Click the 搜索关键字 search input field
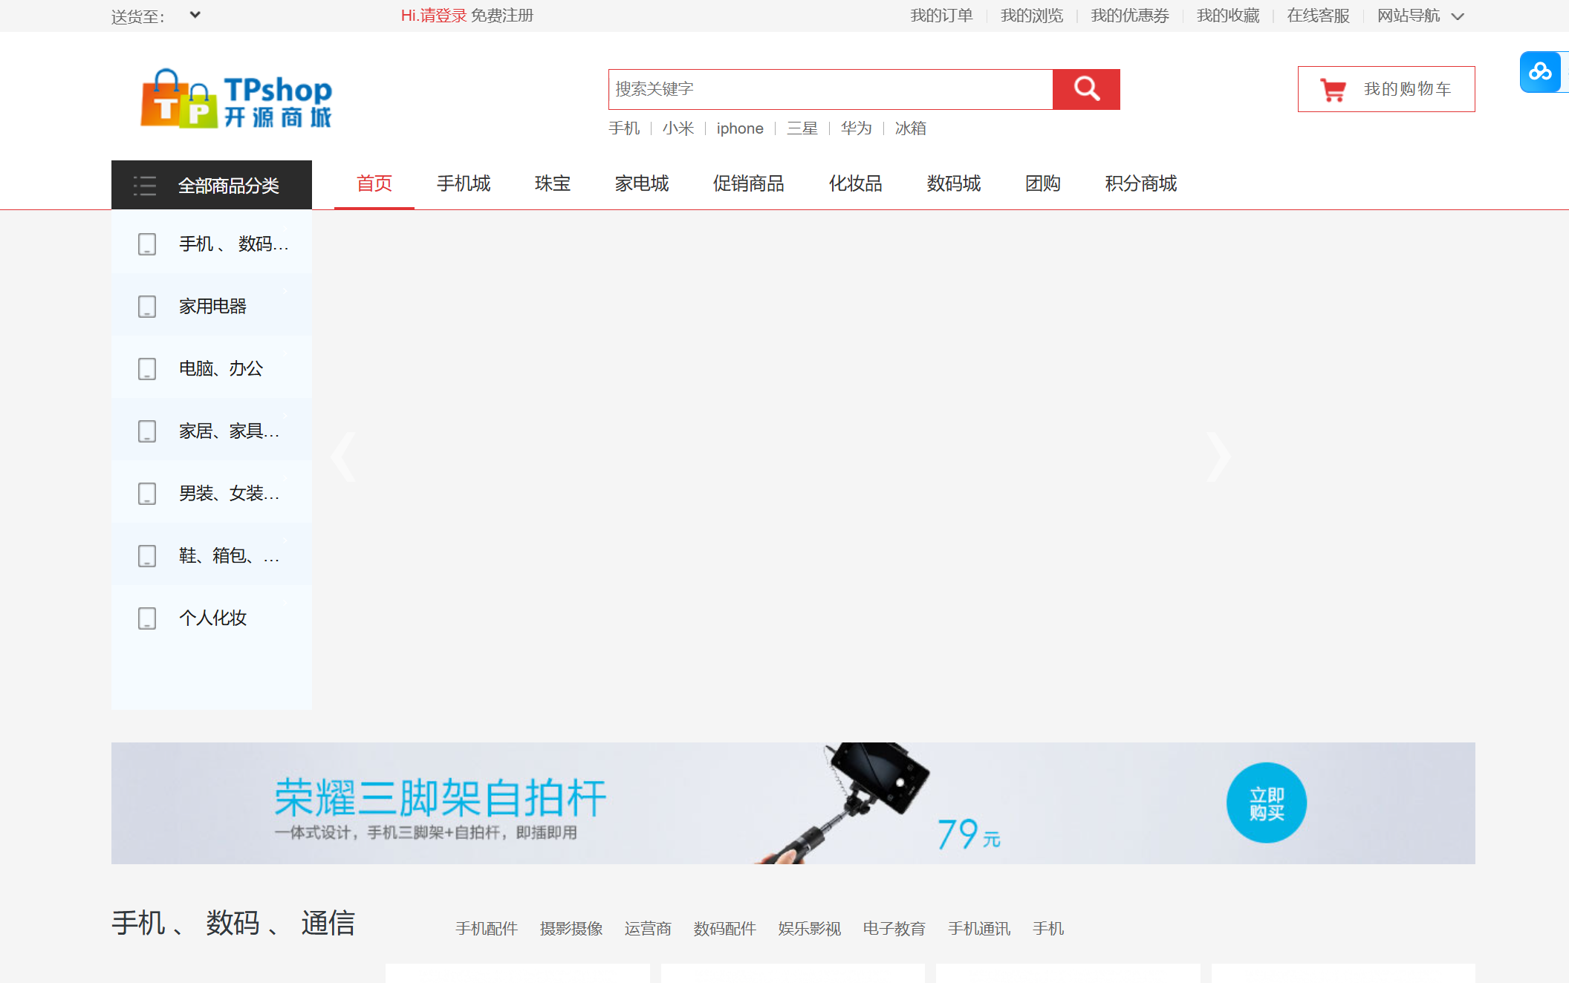Image resolution: width=1569 pixels, height=983 pixels. tap(830, 89)
